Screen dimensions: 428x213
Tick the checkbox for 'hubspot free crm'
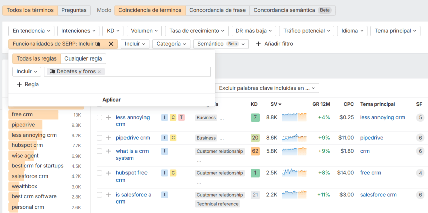pos(99,173)
